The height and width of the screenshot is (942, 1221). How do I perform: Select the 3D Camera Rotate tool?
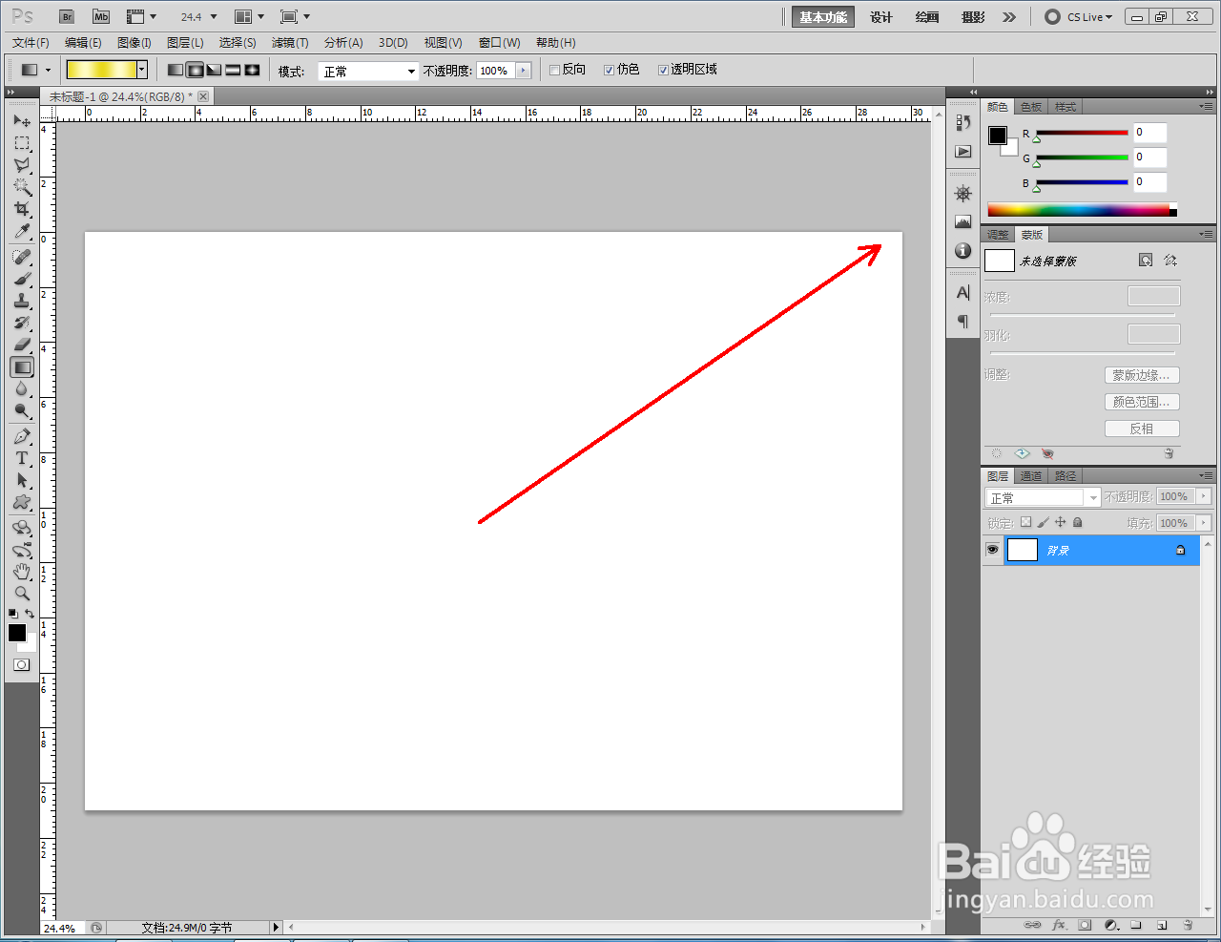click(22, 550)
